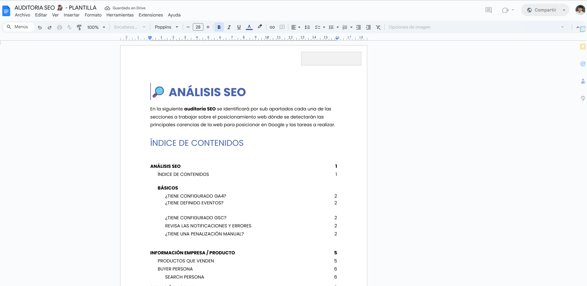Click the undo arrow icon

(40, 27)
